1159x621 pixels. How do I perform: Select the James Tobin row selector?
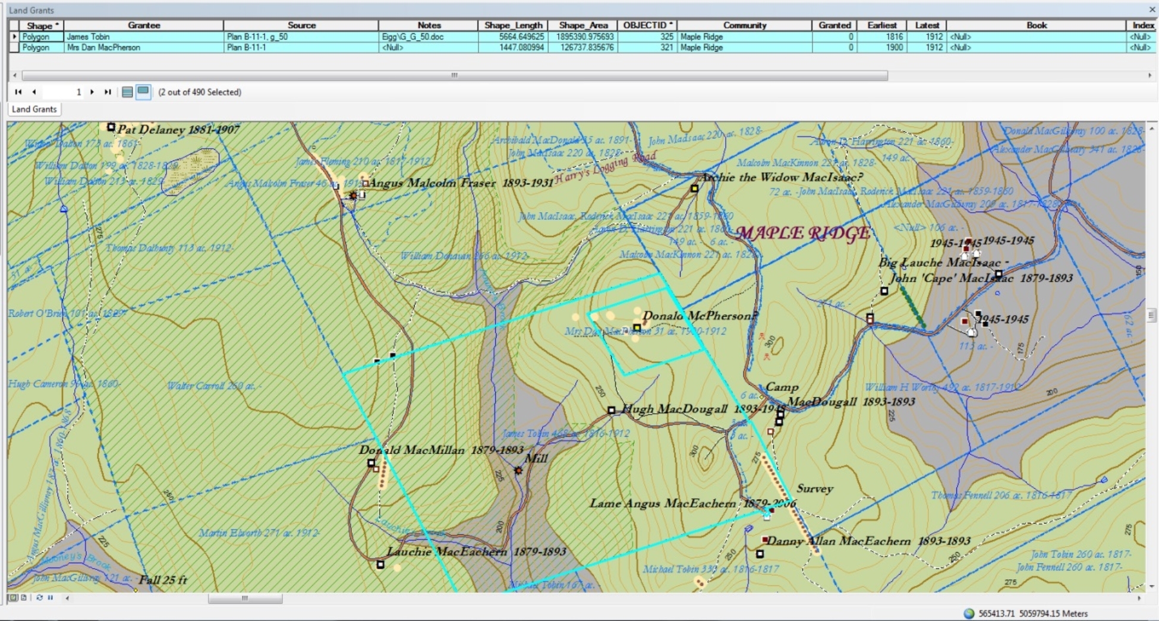click(x=14, y=37)
